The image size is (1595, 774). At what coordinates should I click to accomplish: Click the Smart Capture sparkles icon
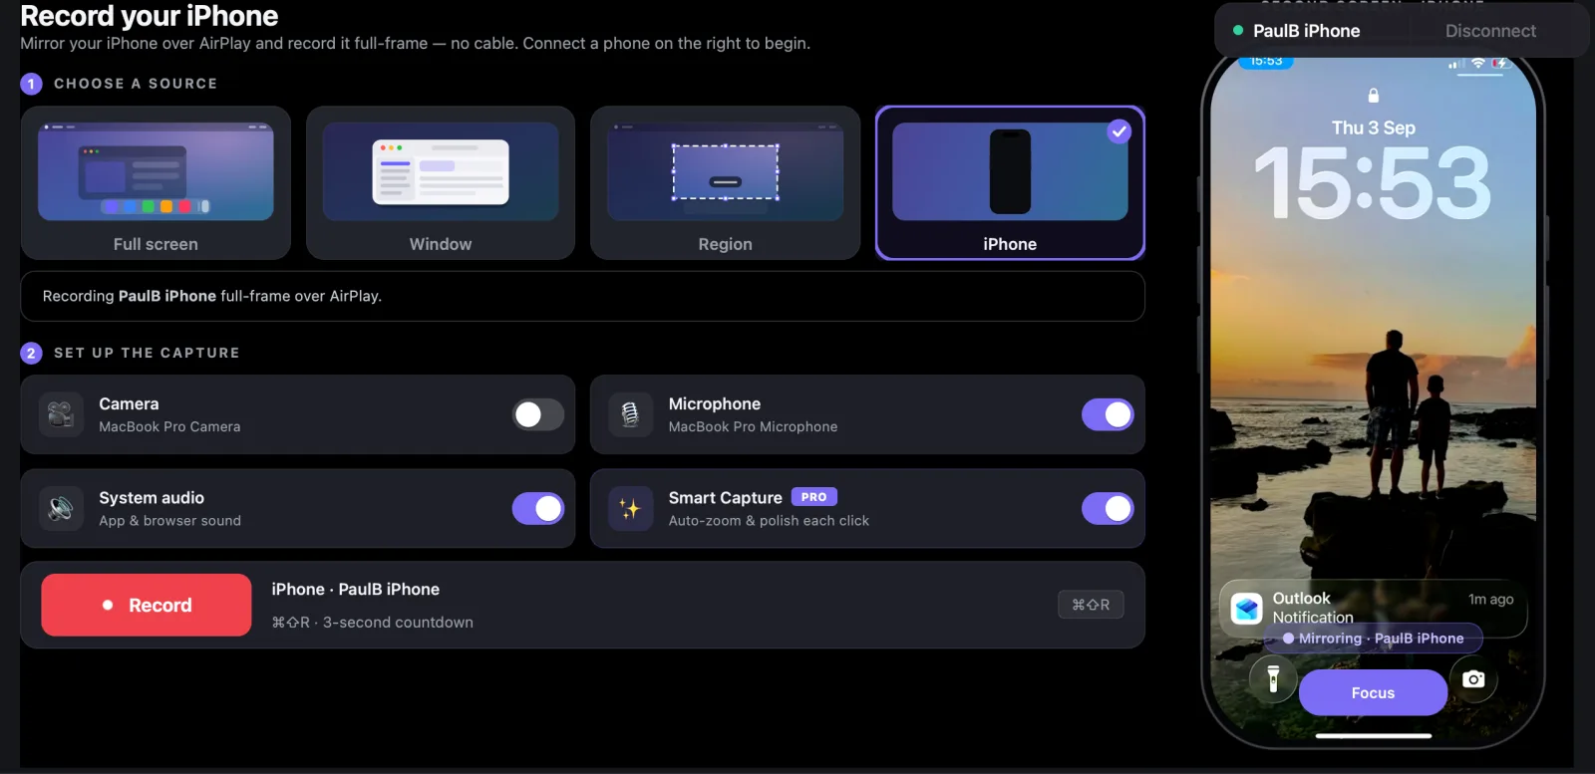click(630, 508)
